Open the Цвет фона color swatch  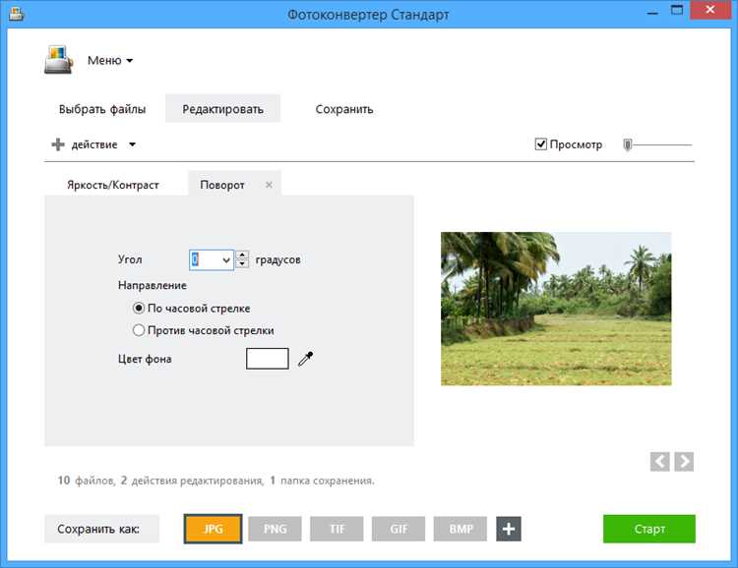268,359
